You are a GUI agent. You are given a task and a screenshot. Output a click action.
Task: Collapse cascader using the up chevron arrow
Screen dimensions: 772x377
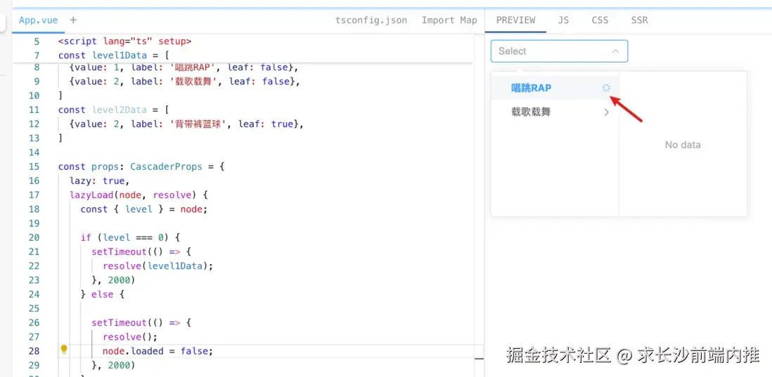point(615,51)
